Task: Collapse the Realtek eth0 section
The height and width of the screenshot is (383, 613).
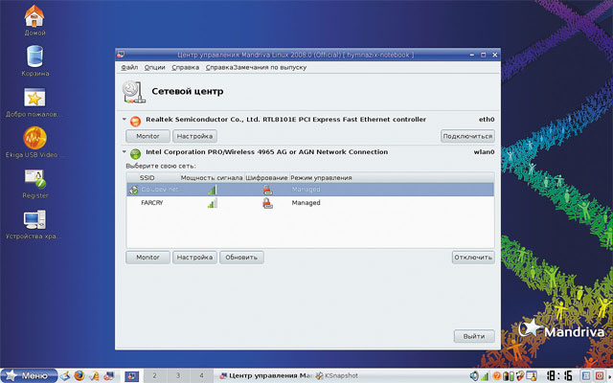Action: 125,119
